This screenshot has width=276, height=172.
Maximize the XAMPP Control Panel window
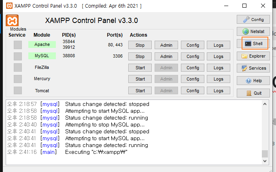(x=244, y=6)
